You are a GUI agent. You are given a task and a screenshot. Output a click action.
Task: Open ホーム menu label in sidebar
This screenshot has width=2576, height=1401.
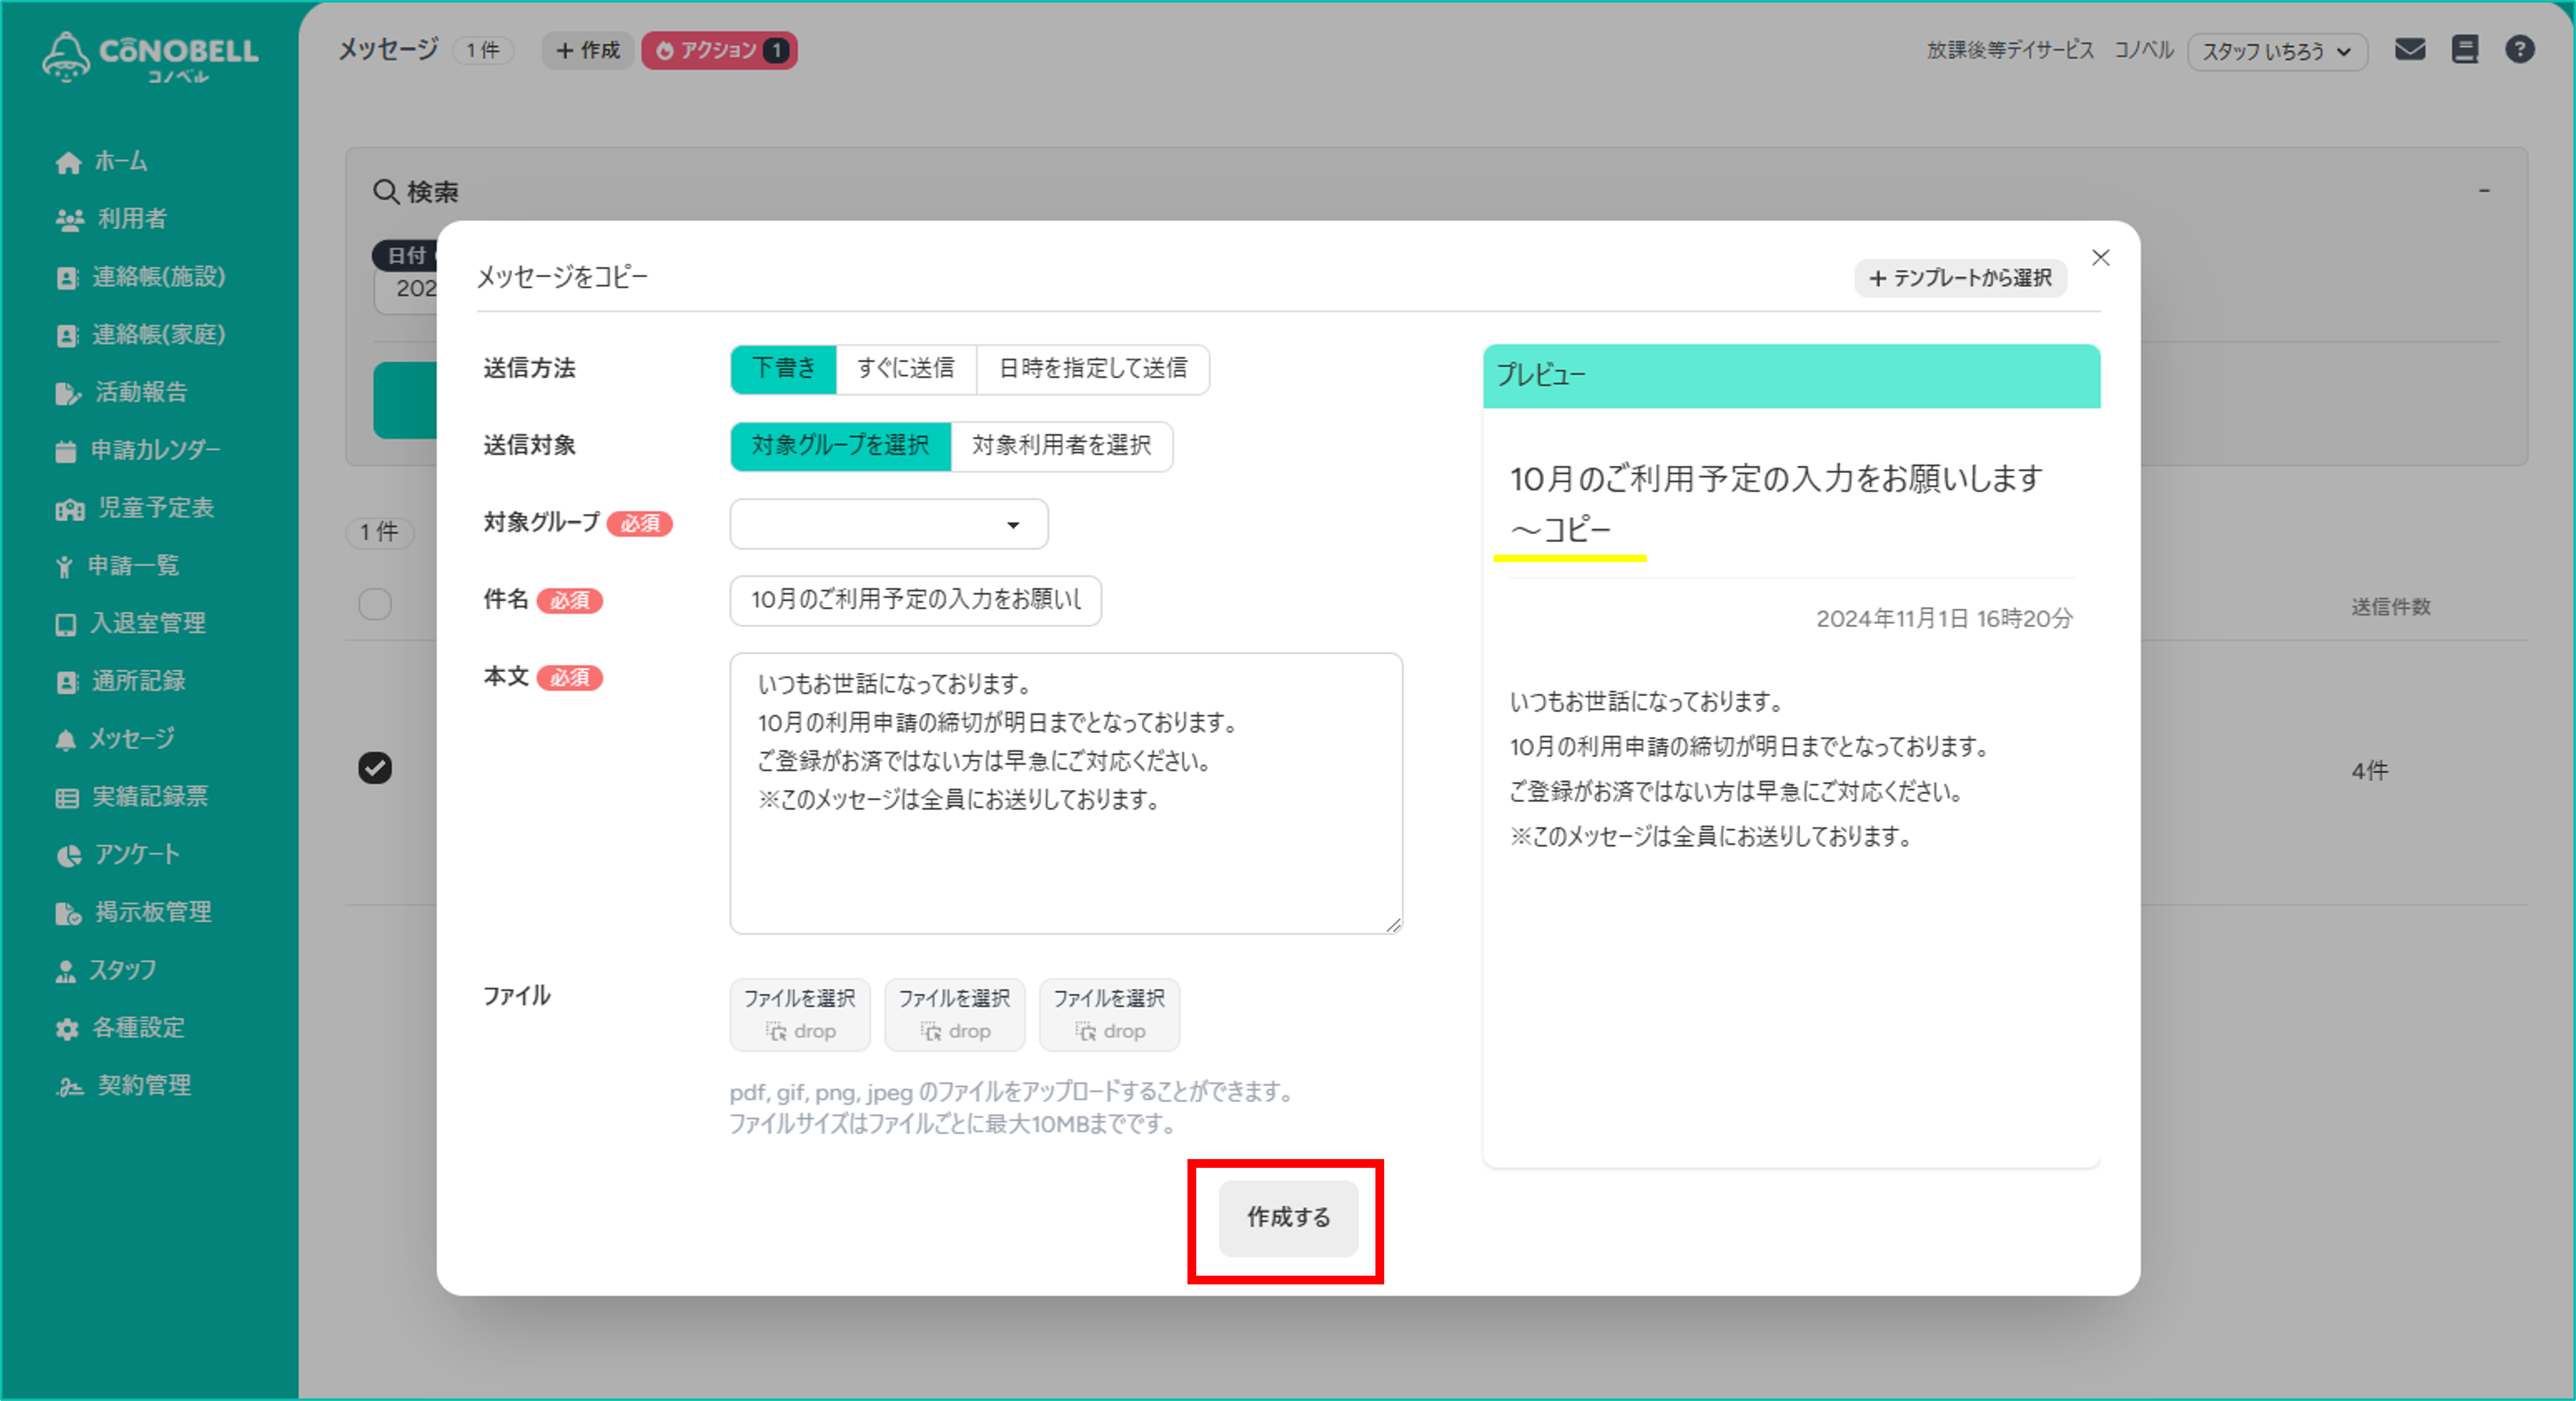tap(121, 162)
